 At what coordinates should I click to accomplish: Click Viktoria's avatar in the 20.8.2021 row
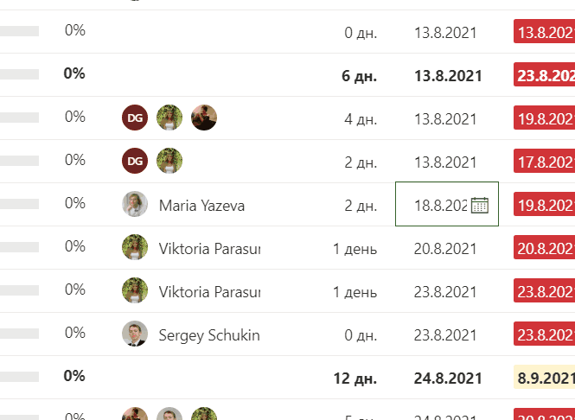[x=135, y=247]
